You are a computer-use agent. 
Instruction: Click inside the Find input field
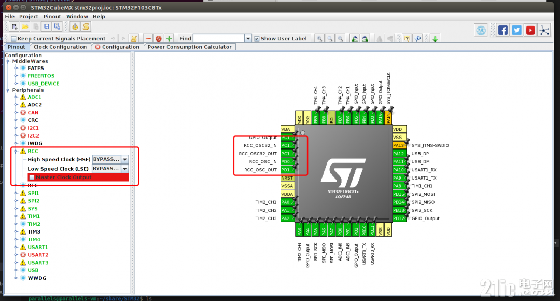pos(219,38)
